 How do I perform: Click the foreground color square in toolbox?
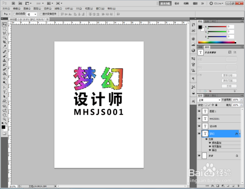(3, 127)
